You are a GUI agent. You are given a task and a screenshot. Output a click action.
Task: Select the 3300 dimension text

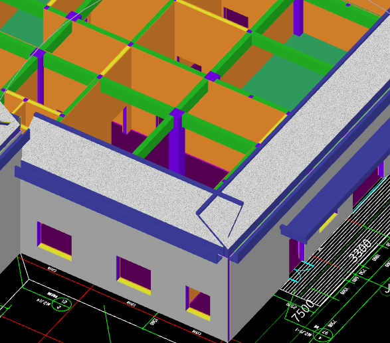pyautogui.click(x=360, y=250)
